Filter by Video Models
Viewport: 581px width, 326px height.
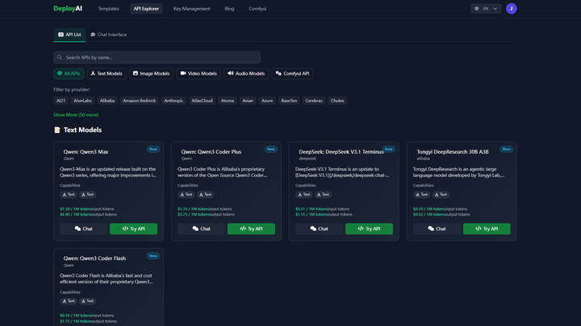click(x=199, y=73)
